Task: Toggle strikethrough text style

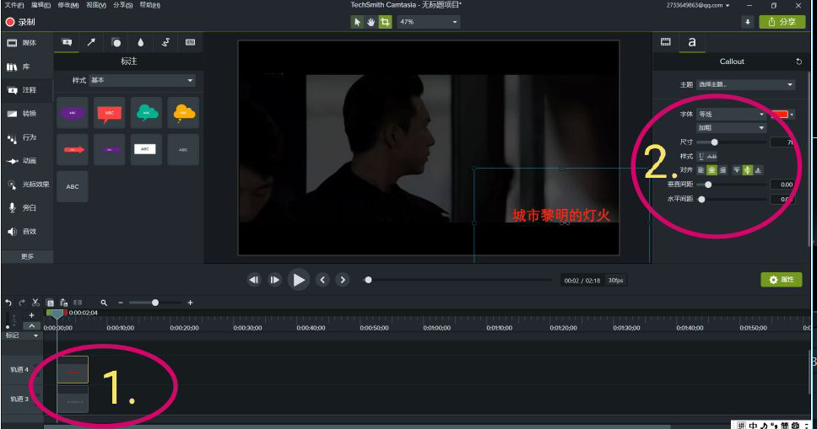Action: (x=712, y=157)
